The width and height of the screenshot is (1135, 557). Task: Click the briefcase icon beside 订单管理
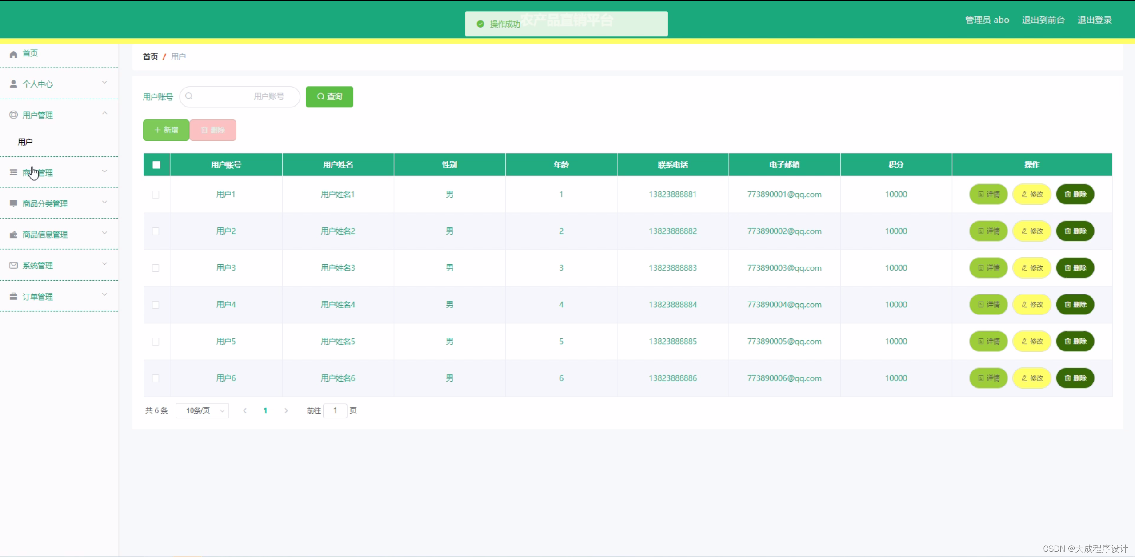point(13,296)
